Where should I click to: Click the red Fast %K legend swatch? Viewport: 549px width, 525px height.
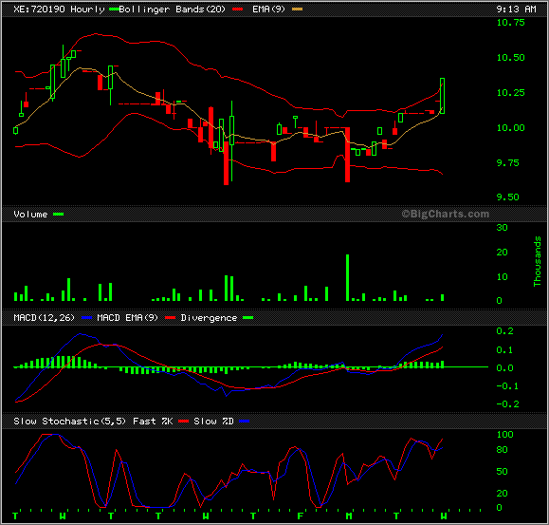click(x=183, y=422)
